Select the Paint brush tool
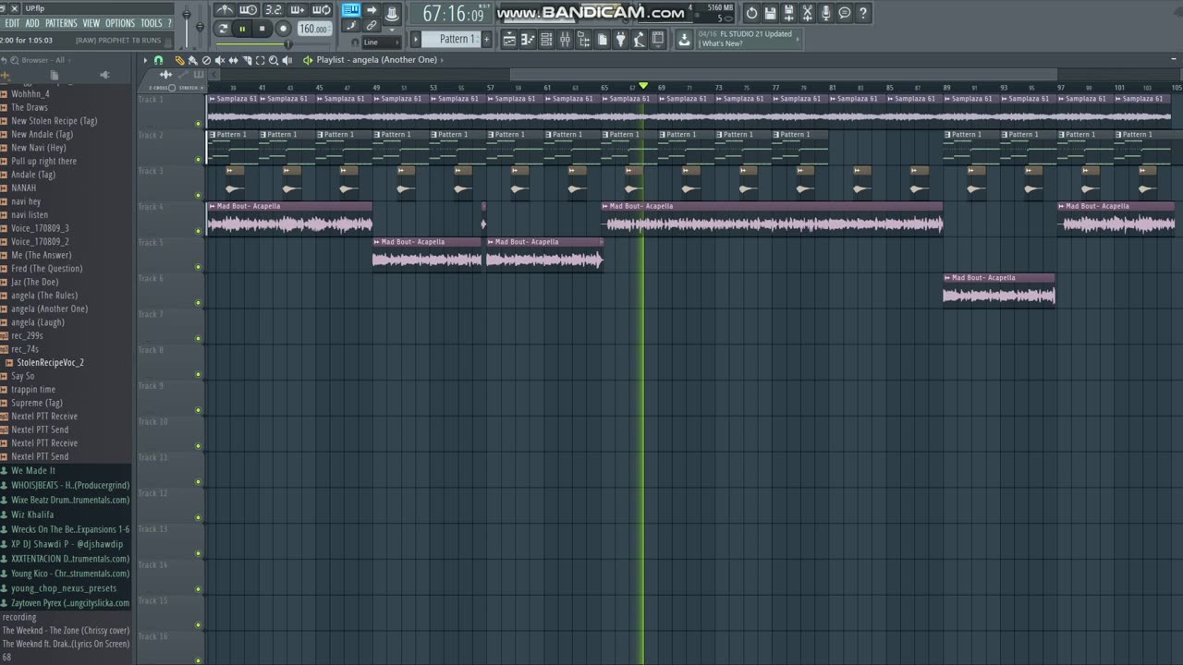 click(192, 60)
